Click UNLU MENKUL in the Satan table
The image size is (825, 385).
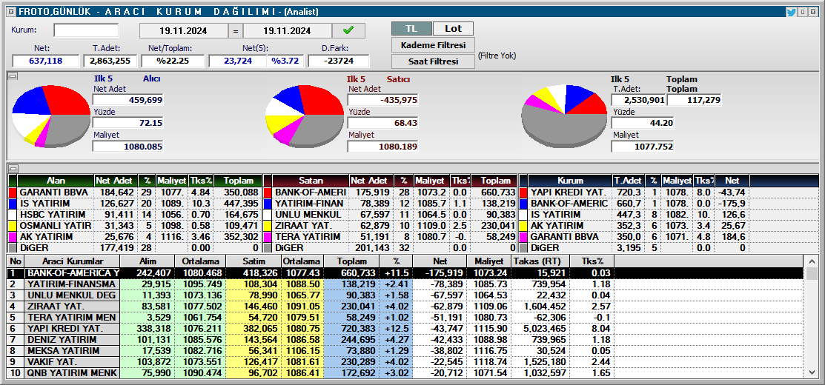coord(308,214)
